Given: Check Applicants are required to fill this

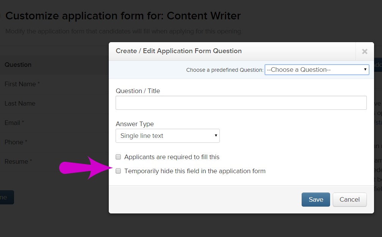Looking at the screenshot, I should point(118,157).
